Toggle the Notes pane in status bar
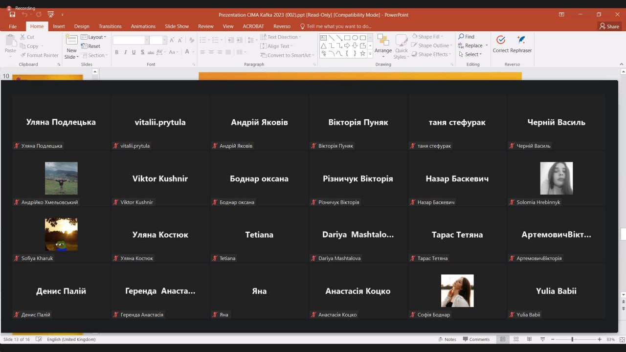This screenshot has width=626, height=352. pos(447,339)
